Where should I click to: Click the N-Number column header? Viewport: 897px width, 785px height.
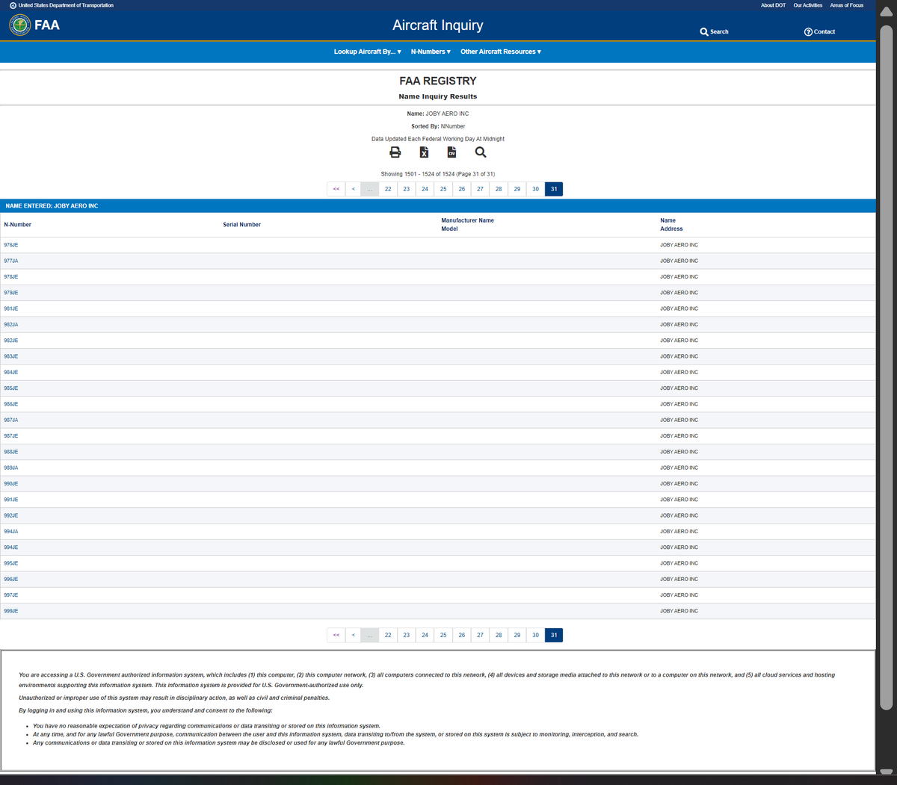[17, 225]
